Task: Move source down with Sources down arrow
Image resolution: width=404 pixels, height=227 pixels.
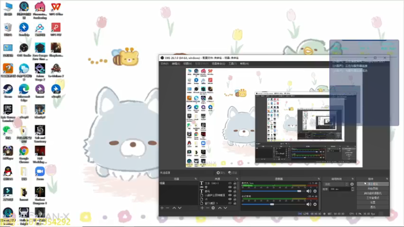Action: (x=225, y=208)
